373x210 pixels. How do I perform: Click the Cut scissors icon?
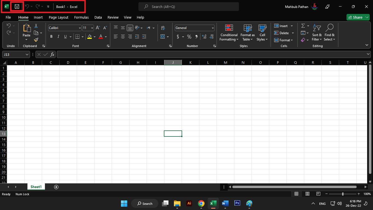coord(36,26)
